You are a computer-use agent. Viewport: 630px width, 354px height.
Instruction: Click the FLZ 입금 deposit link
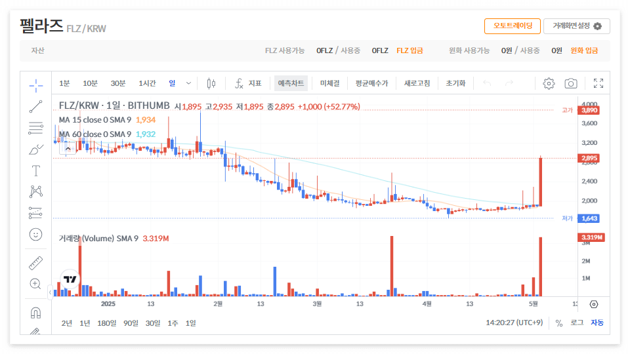click(x=409, y=50)
